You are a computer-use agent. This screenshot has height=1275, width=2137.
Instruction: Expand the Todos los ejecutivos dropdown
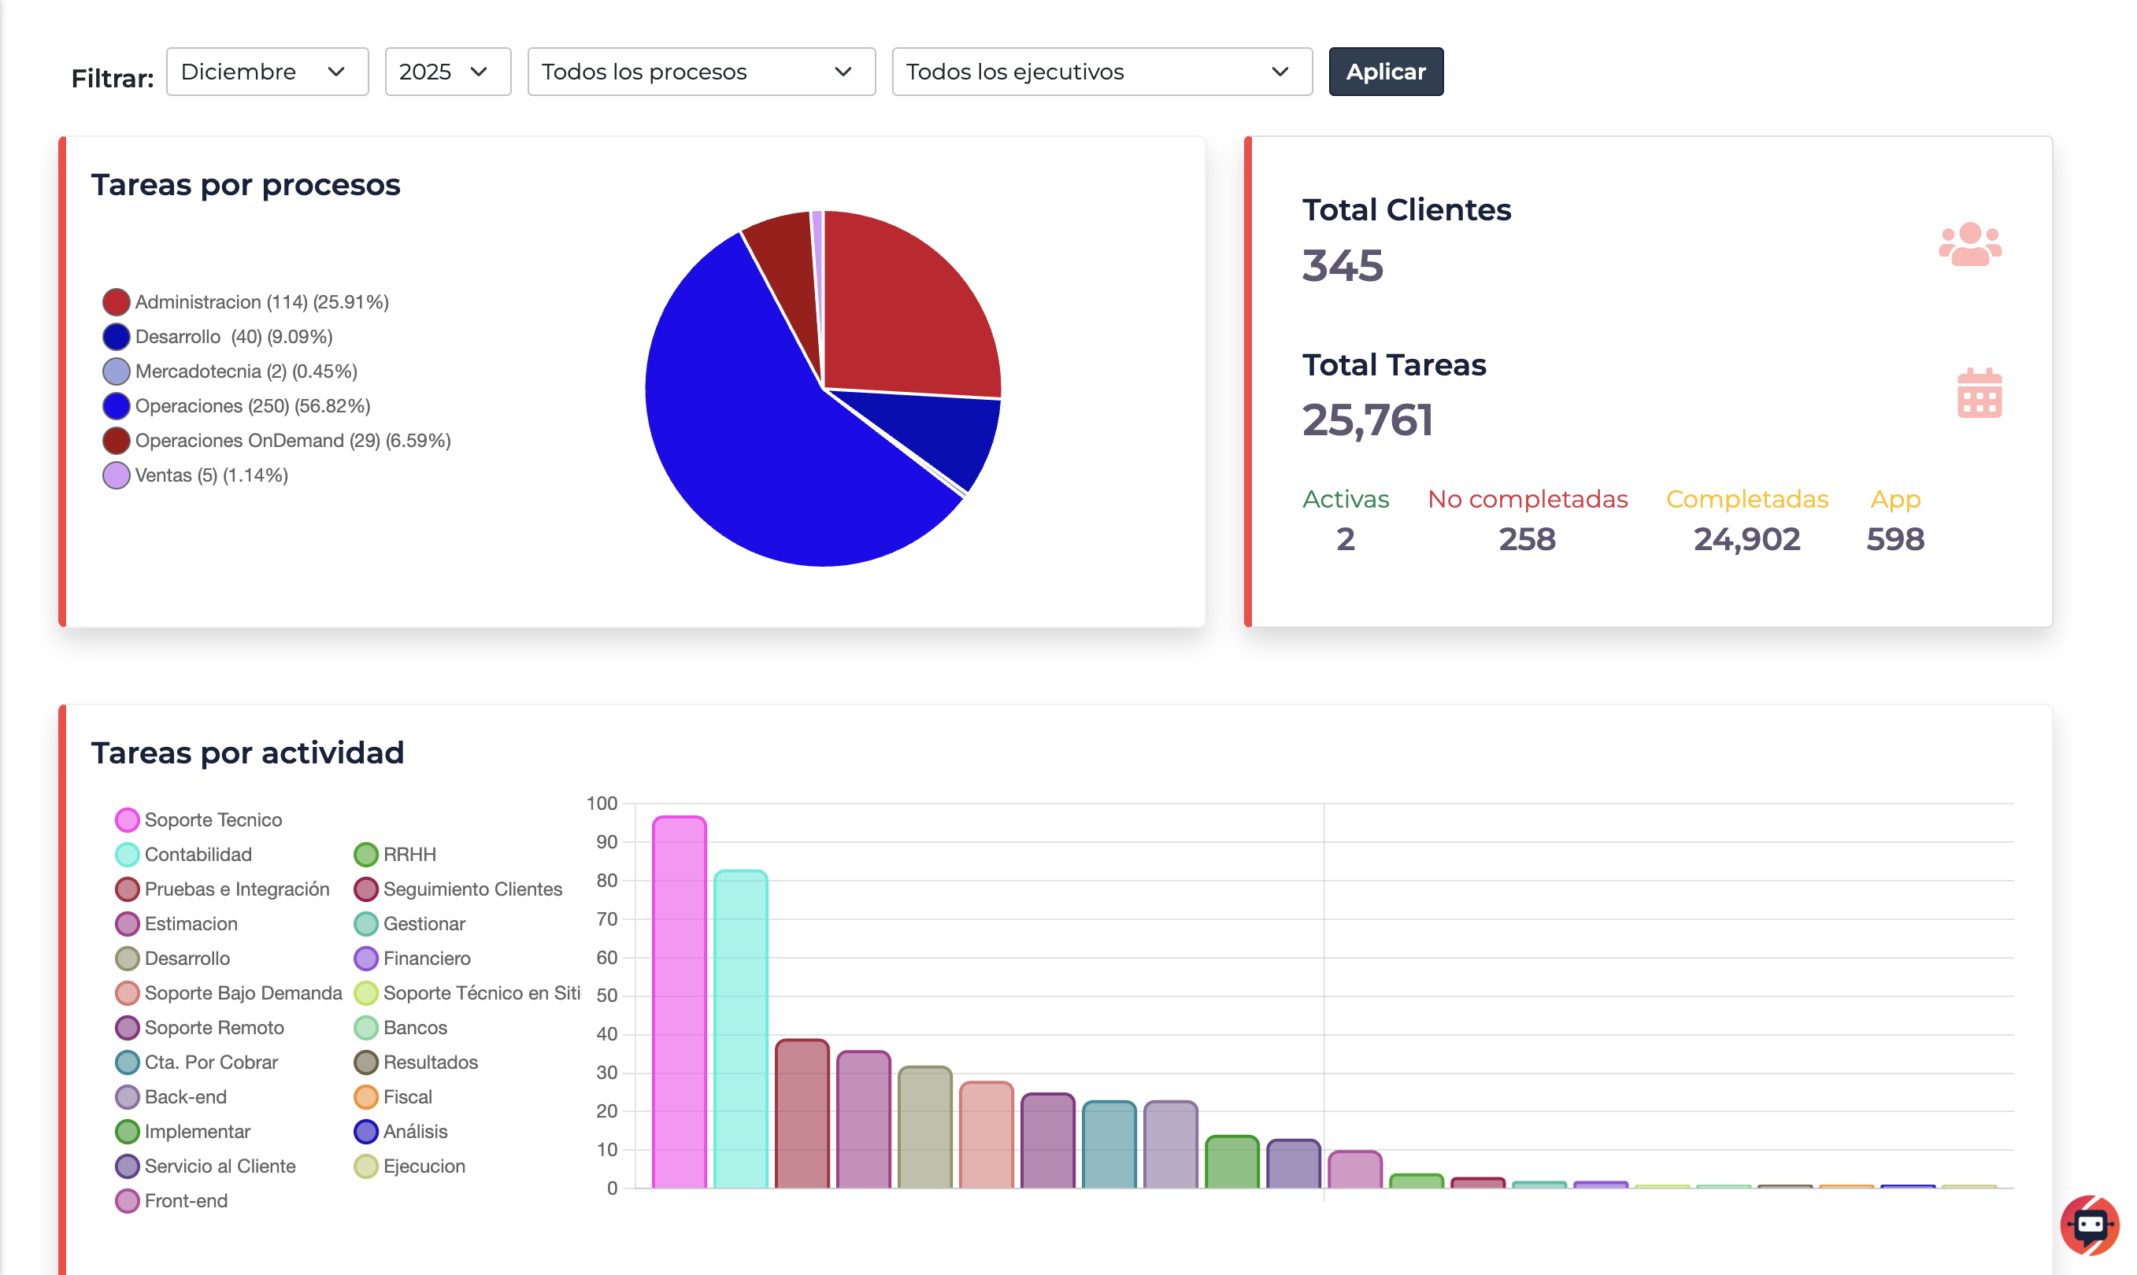point(1101,72)
